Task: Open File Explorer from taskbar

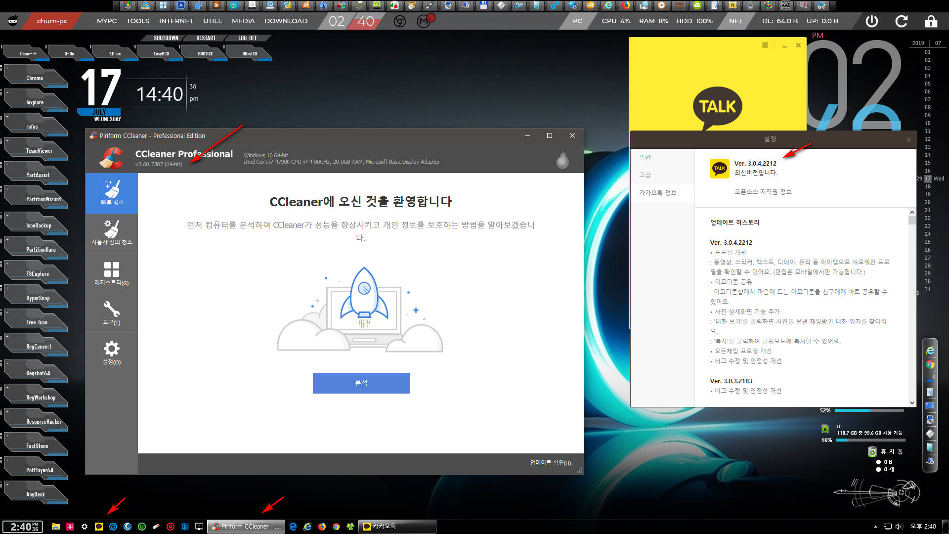Action: [56, 527]
